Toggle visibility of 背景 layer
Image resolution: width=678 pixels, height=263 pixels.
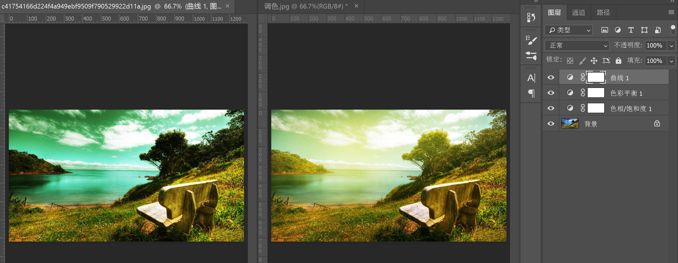pyautogui.click(x=551, y=124)
